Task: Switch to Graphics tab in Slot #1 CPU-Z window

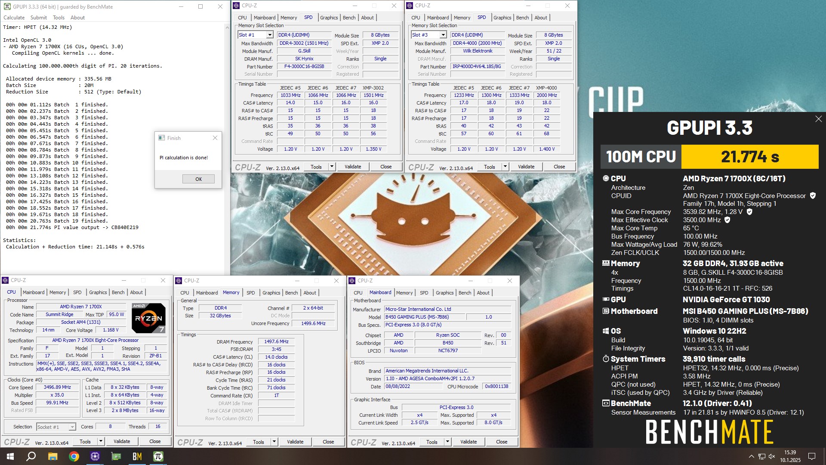Action: [x=329, y=18]
